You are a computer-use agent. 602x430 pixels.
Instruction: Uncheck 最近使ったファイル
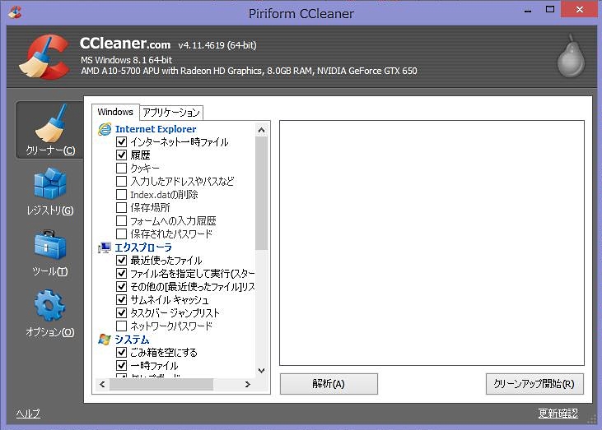click(121, 261)
